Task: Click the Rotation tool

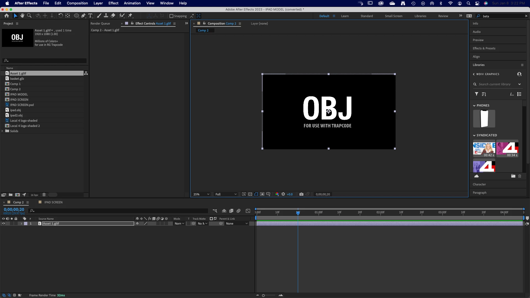Action: click(x=60, y=16)
